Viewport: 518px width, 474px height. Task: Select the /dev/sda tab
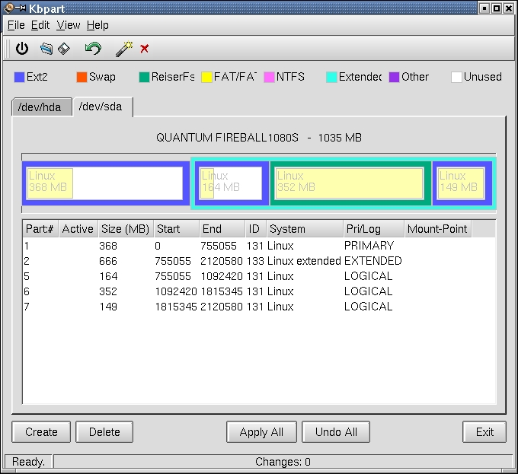click(102, 107)
